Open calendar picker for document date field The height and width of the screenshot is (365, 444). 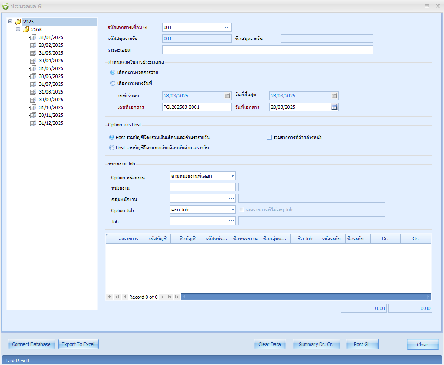click(334, 107)
